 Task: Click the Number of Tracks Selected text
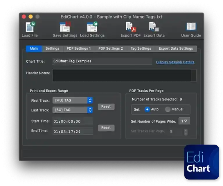click(157, 99)
